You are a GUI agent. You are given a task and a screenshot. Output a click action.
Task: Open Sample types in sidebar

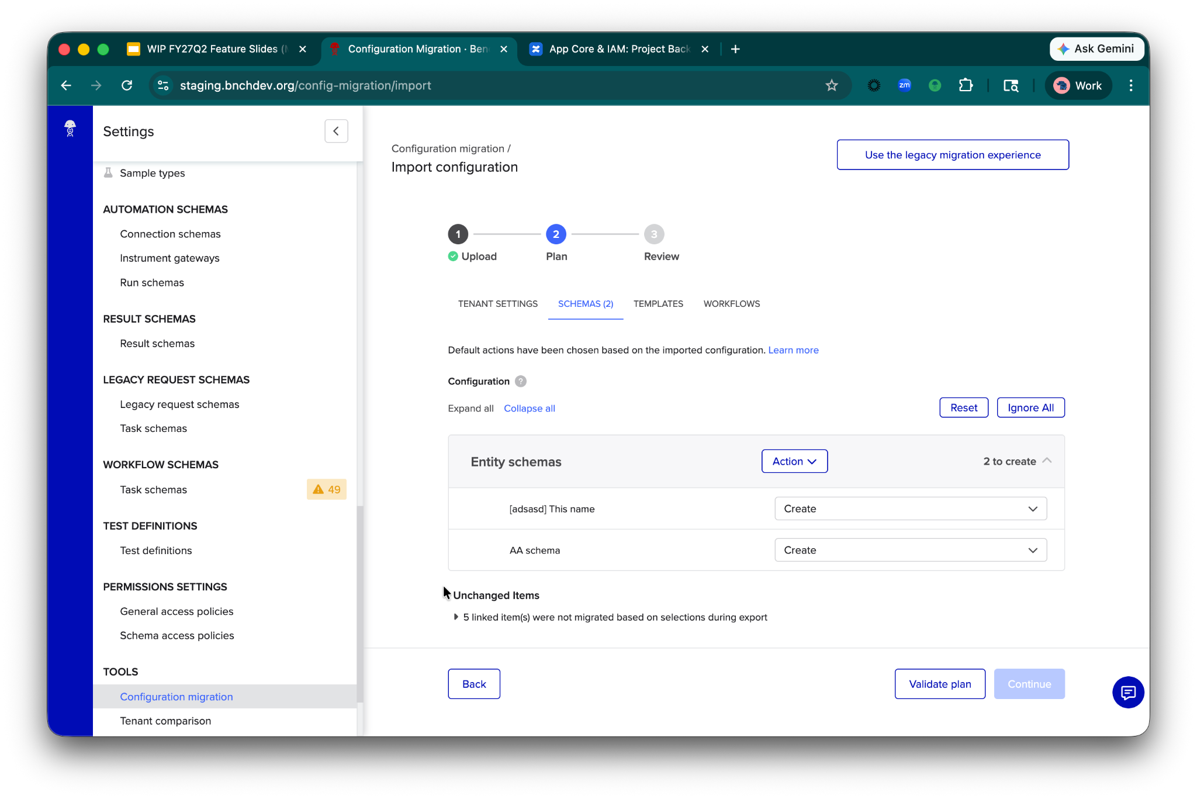pyautogui.click(x=152, y=172)
